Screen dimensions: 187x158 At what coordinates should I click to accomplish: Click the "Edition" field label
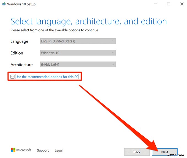coord(17,53)
